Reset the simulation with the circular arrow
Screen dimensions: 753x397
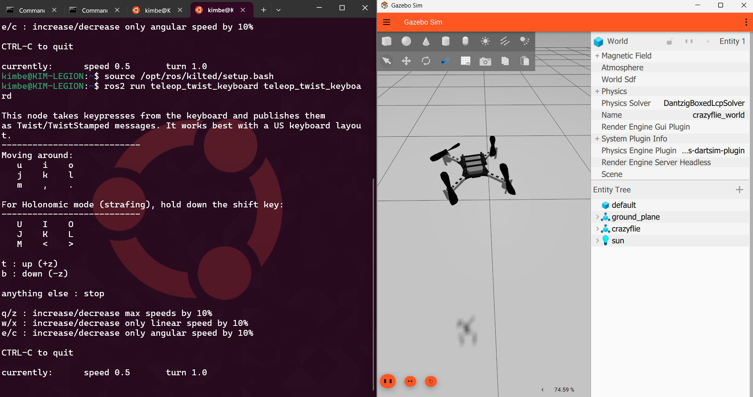click(x=431, y=381)
